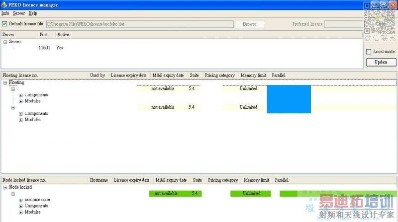Select the server row with port 11601
Screen dimensions: 398x222
click(182, 48)
